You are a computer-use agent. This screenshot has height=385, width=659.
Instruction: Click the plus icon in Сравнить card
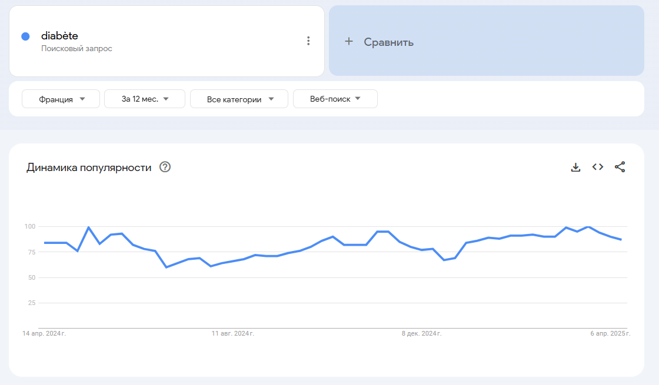click(349, 41)
